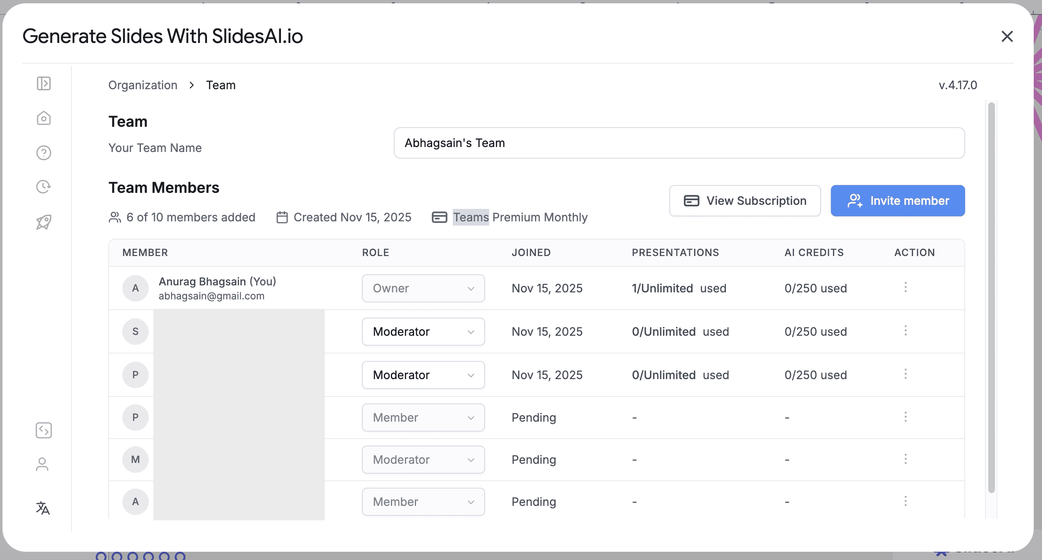Click the team name input field
Image resolution: width=1042 pixels, height=560 pixels.
(x=679, y=143)
